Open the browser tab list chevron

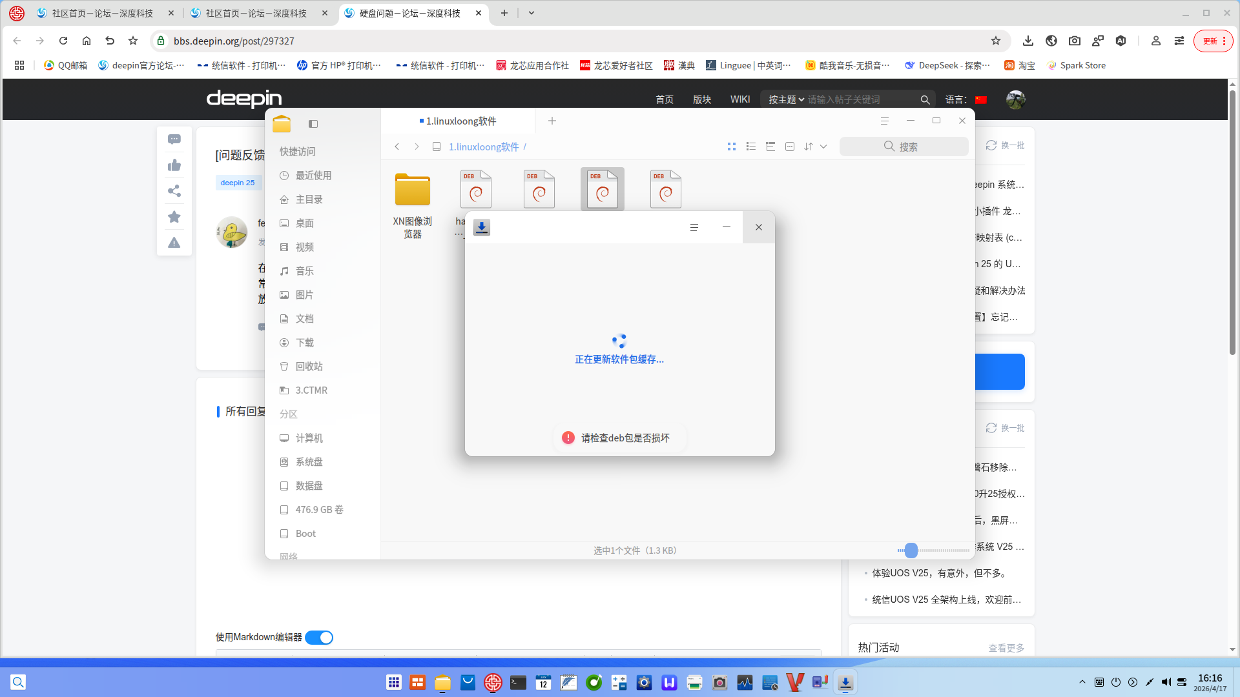click(531, 13)
